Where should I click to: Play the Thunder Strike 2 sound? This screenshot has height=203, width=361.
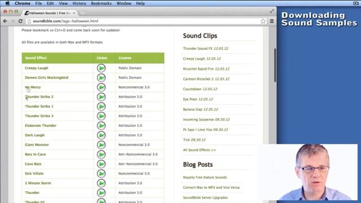pos(101,97)
